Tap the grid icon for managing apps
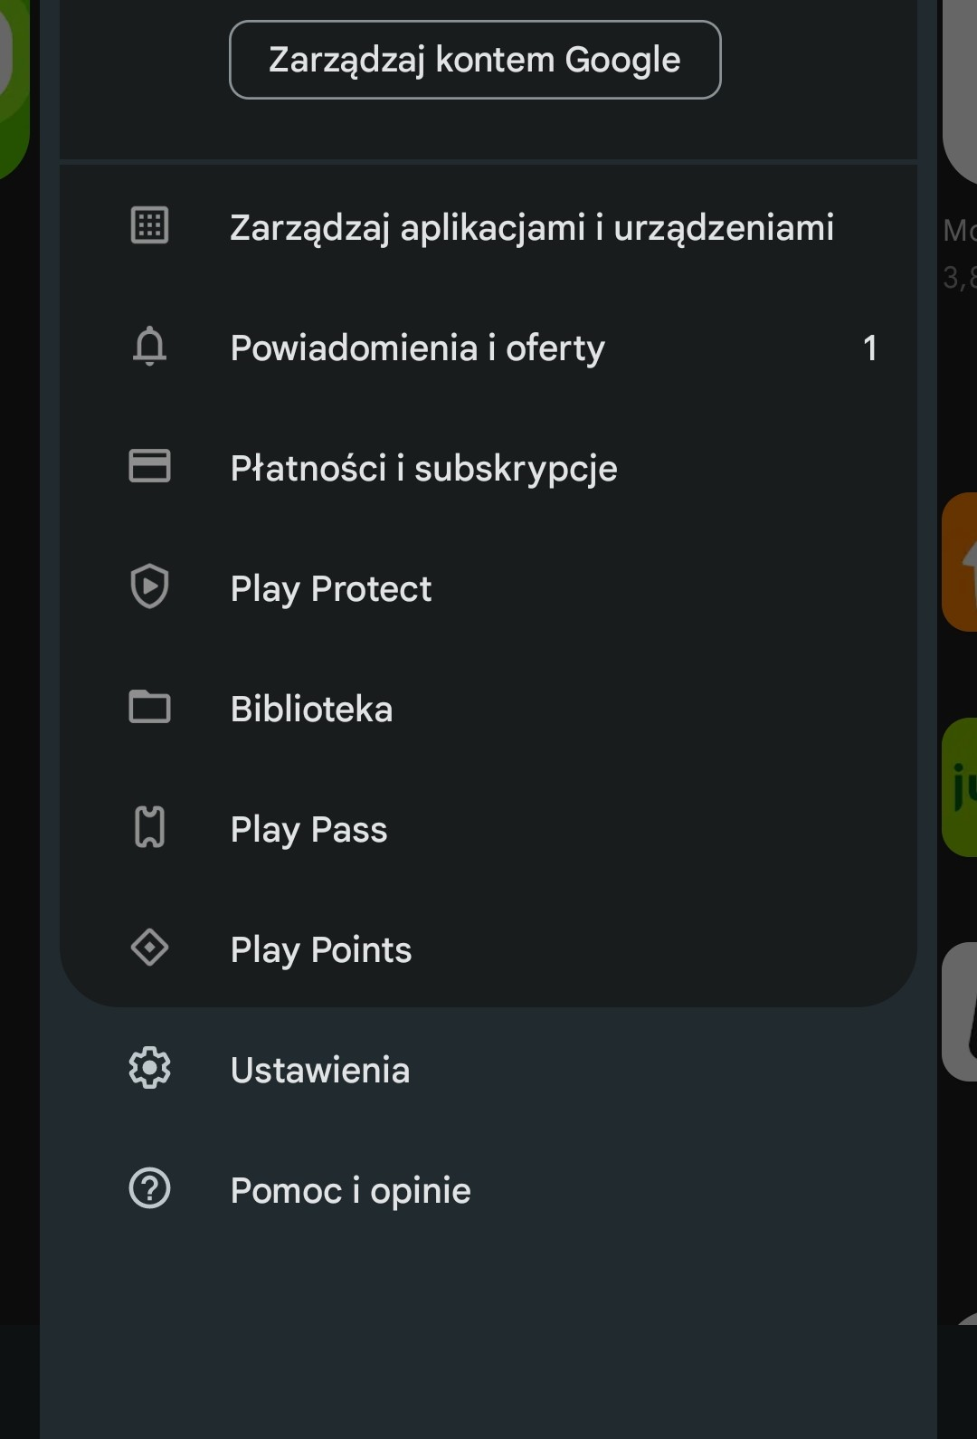Screen dimensions: 977x1439 (149, 226)
